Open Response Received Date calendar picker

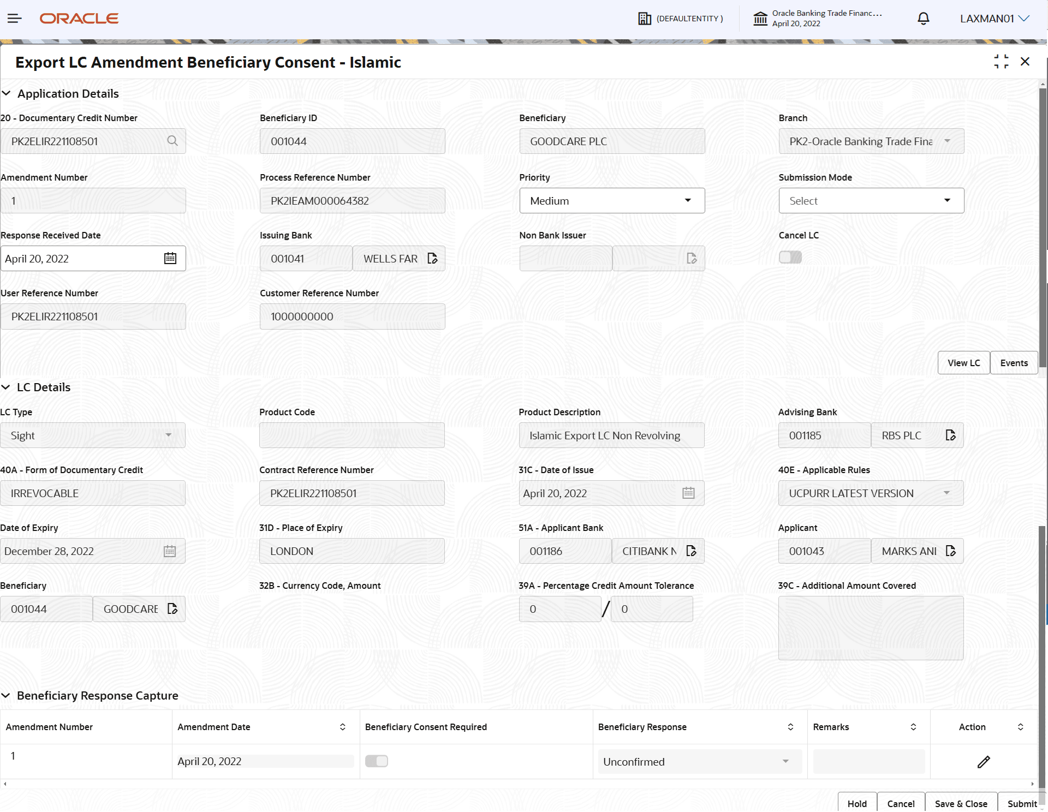pyautogui.click(x=170, y=259)
